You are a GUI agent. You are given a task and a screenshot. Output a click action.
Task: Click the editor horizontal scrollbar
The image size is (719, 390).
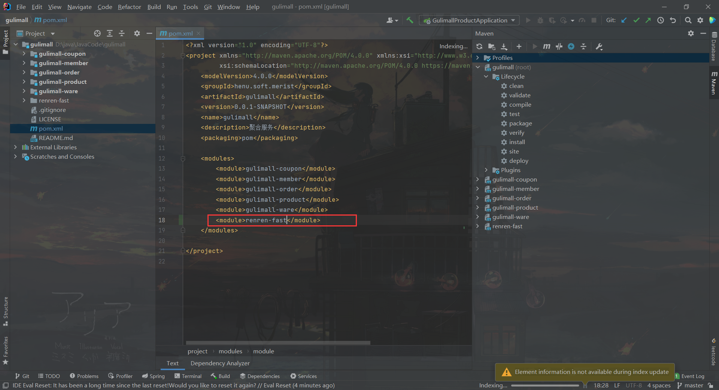pyautogui.click(x=278, y=342)
